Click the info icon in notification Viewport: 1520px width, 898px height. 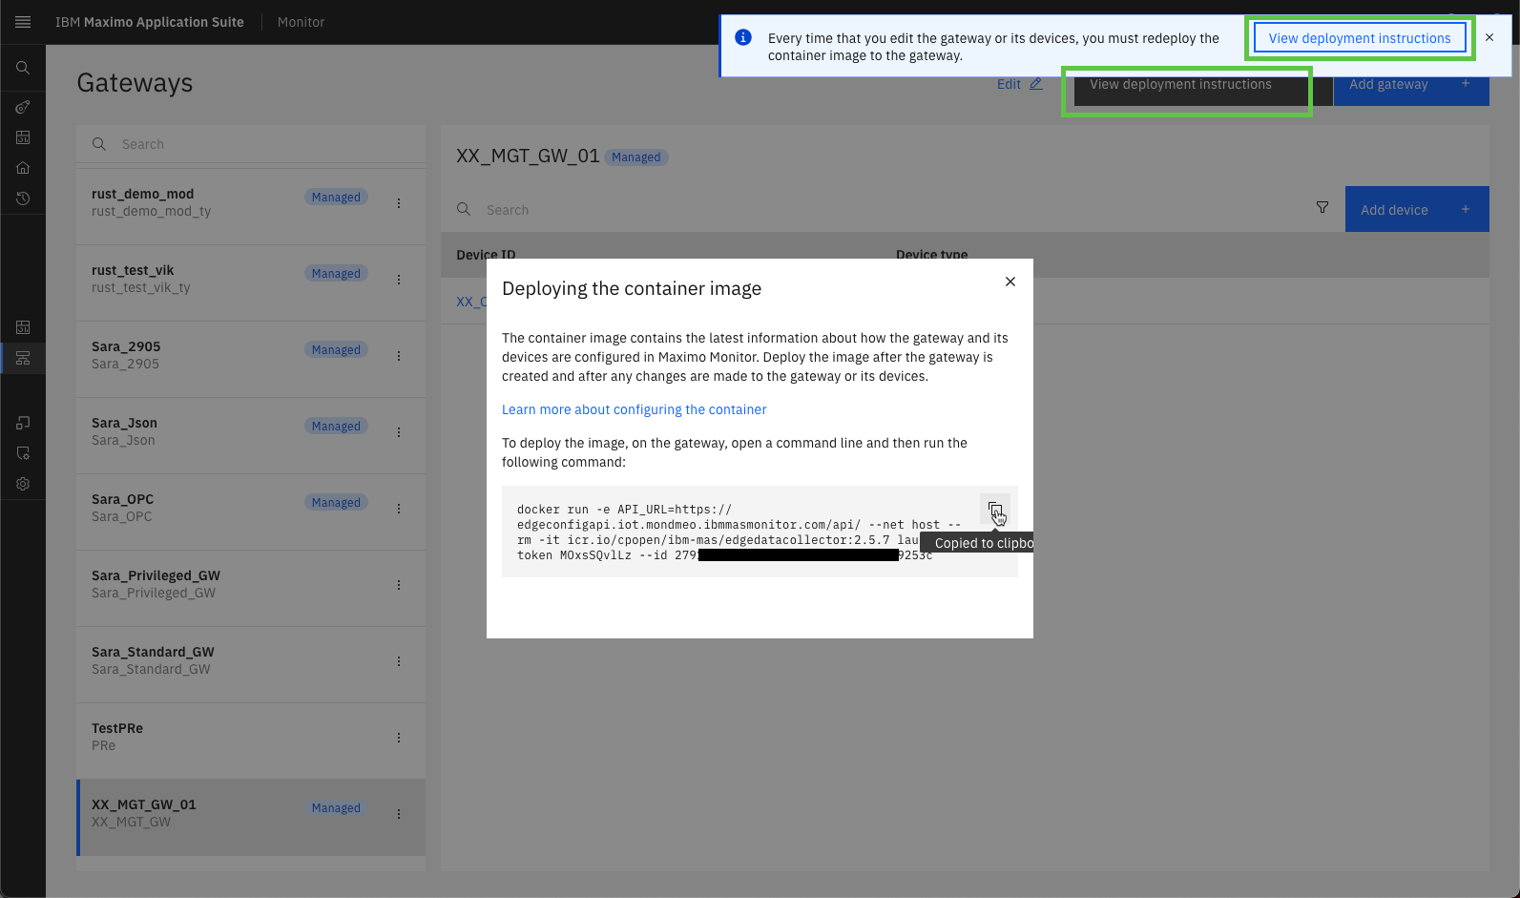[743, 37]
